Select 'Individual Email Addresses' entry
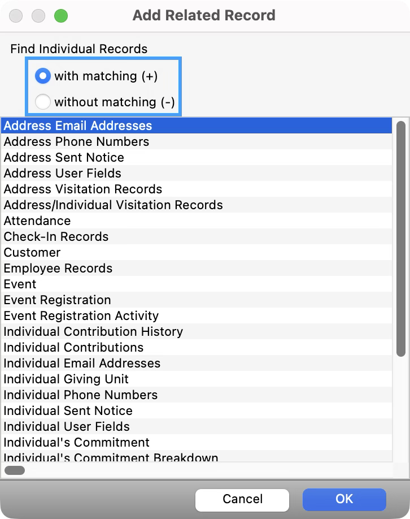Viewport: 410px width, 519px height. (197, 364)
